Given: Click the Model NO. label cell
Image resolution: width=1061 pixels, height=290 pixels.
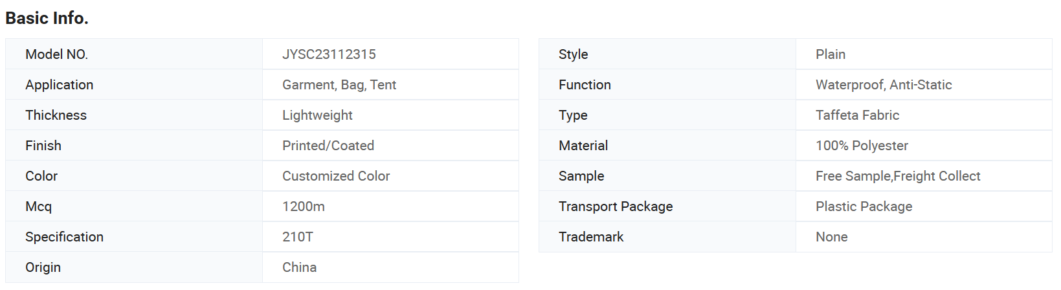Looking at the screenshot, I should (134, 54).
